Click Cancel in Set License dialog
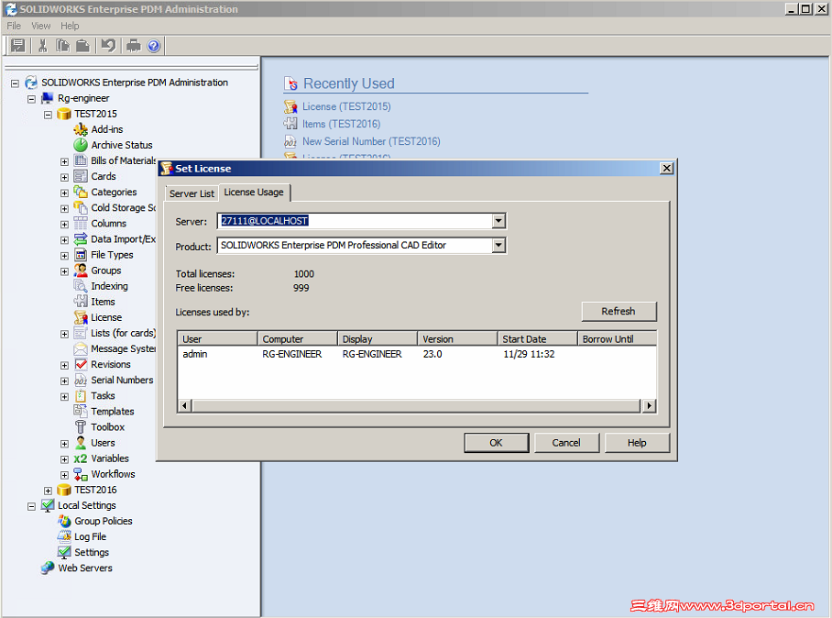 click(x=566, y=443)
